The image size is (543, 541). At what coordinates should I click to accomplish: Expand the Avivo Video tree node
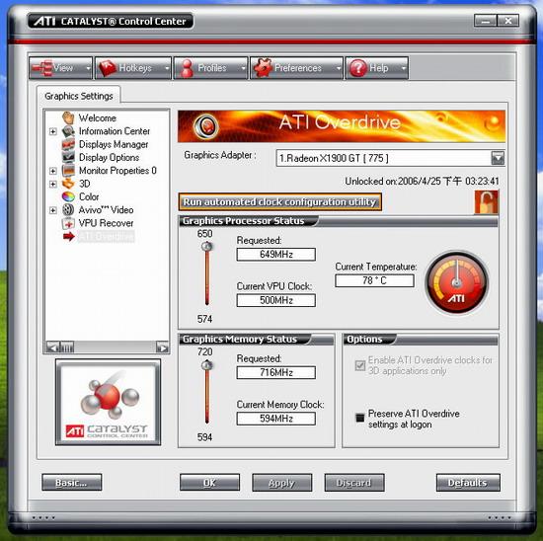53,210
